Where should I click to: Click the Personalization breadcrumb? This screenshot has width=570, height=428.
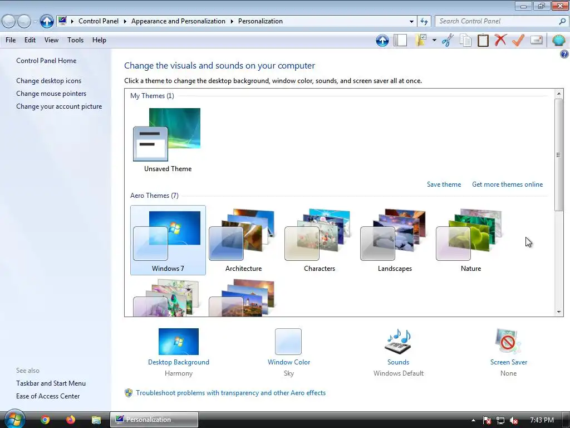tap(261, 21)
